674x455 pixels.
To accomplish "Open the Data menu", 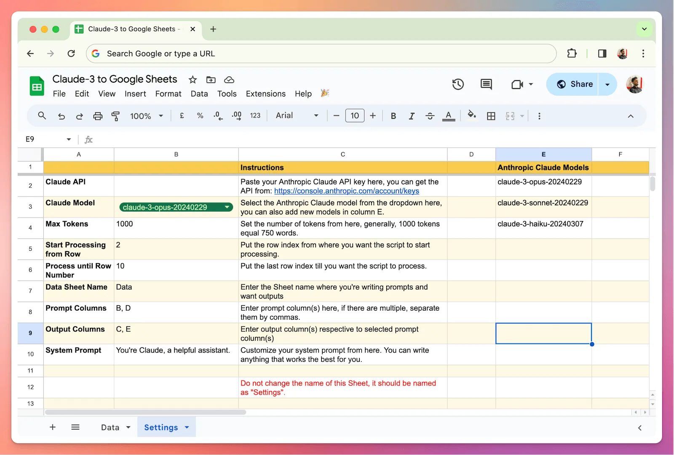I will [x=199, y=94].
